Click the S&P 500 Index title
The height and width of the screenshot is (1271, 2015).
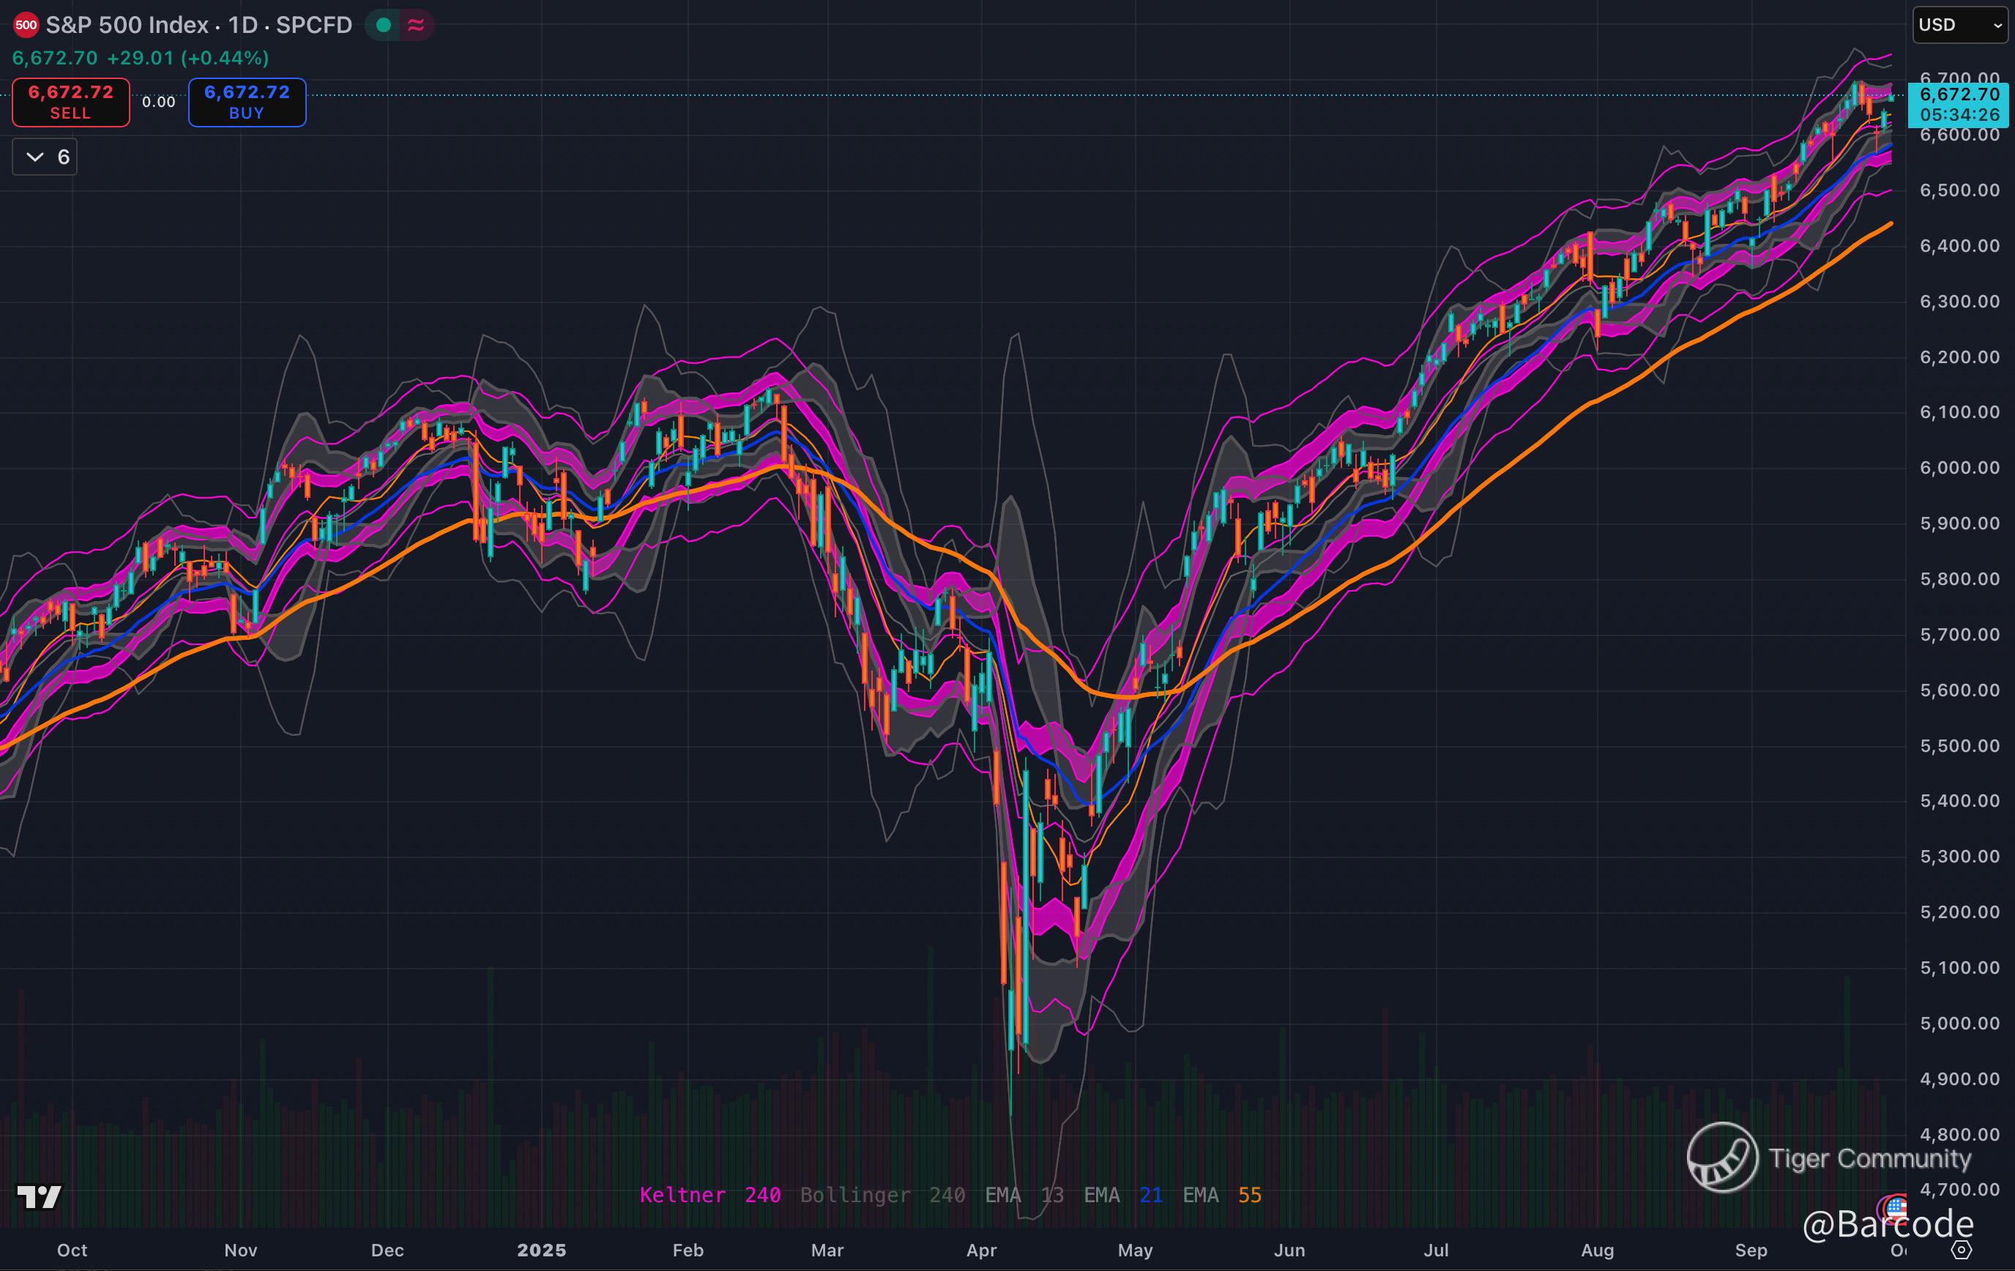(x=127, y=25)
